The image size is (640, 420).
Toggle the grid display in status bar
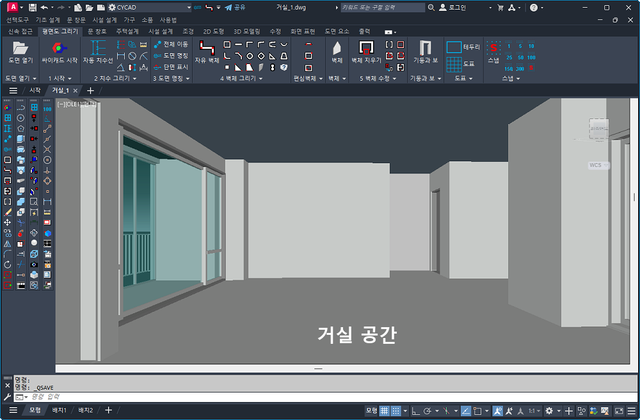(385, 410)
